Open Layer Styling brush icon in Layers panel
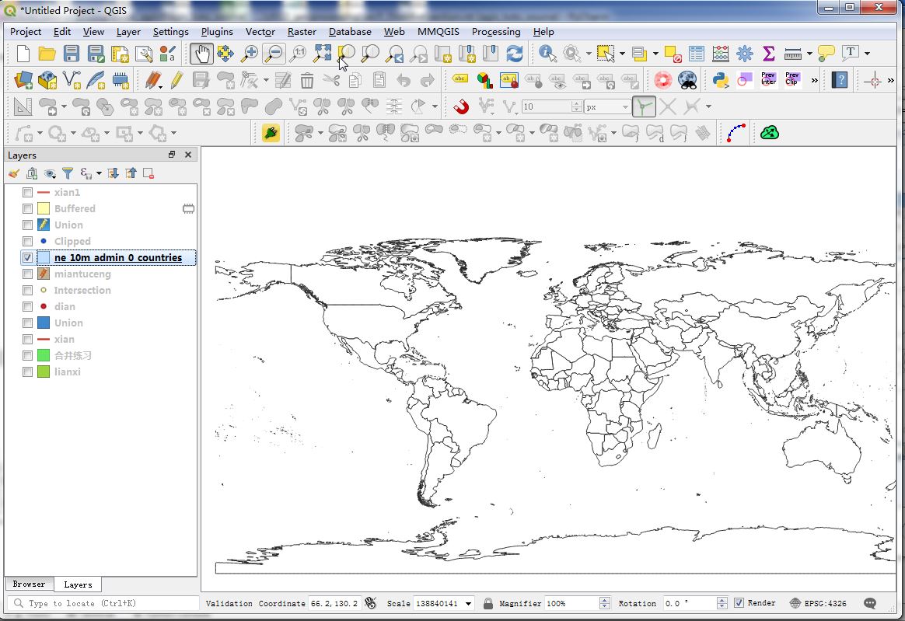The width and height of the screenshot is (905, 621). [x=14, y=173]
